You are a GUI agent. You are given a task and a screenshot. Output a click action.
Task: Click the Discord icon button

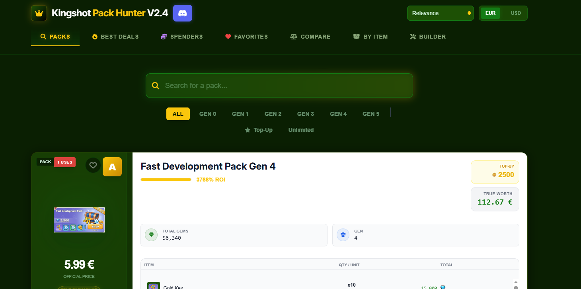183,13
